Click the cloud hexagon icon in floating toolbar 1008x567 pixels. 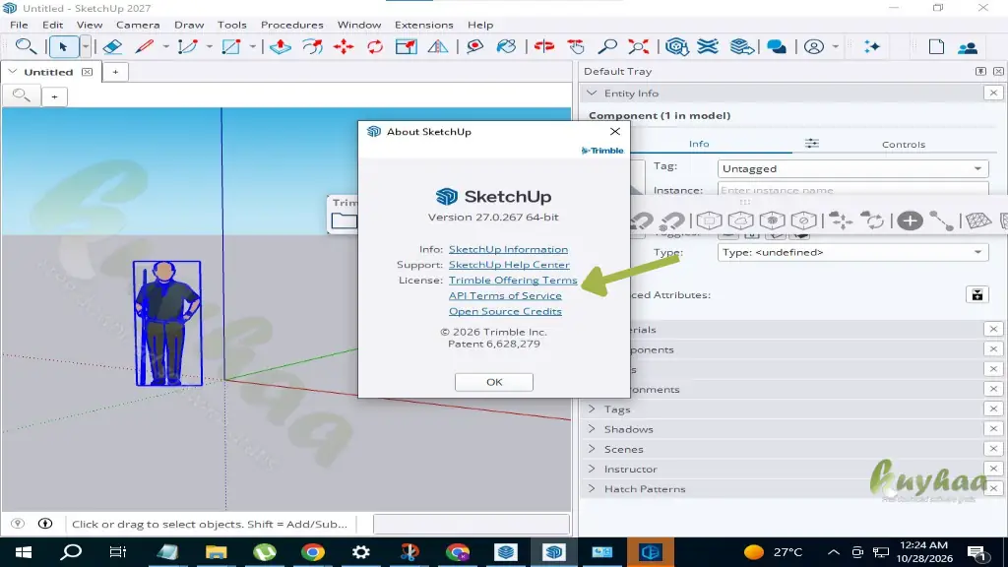(x=740, y=220)
